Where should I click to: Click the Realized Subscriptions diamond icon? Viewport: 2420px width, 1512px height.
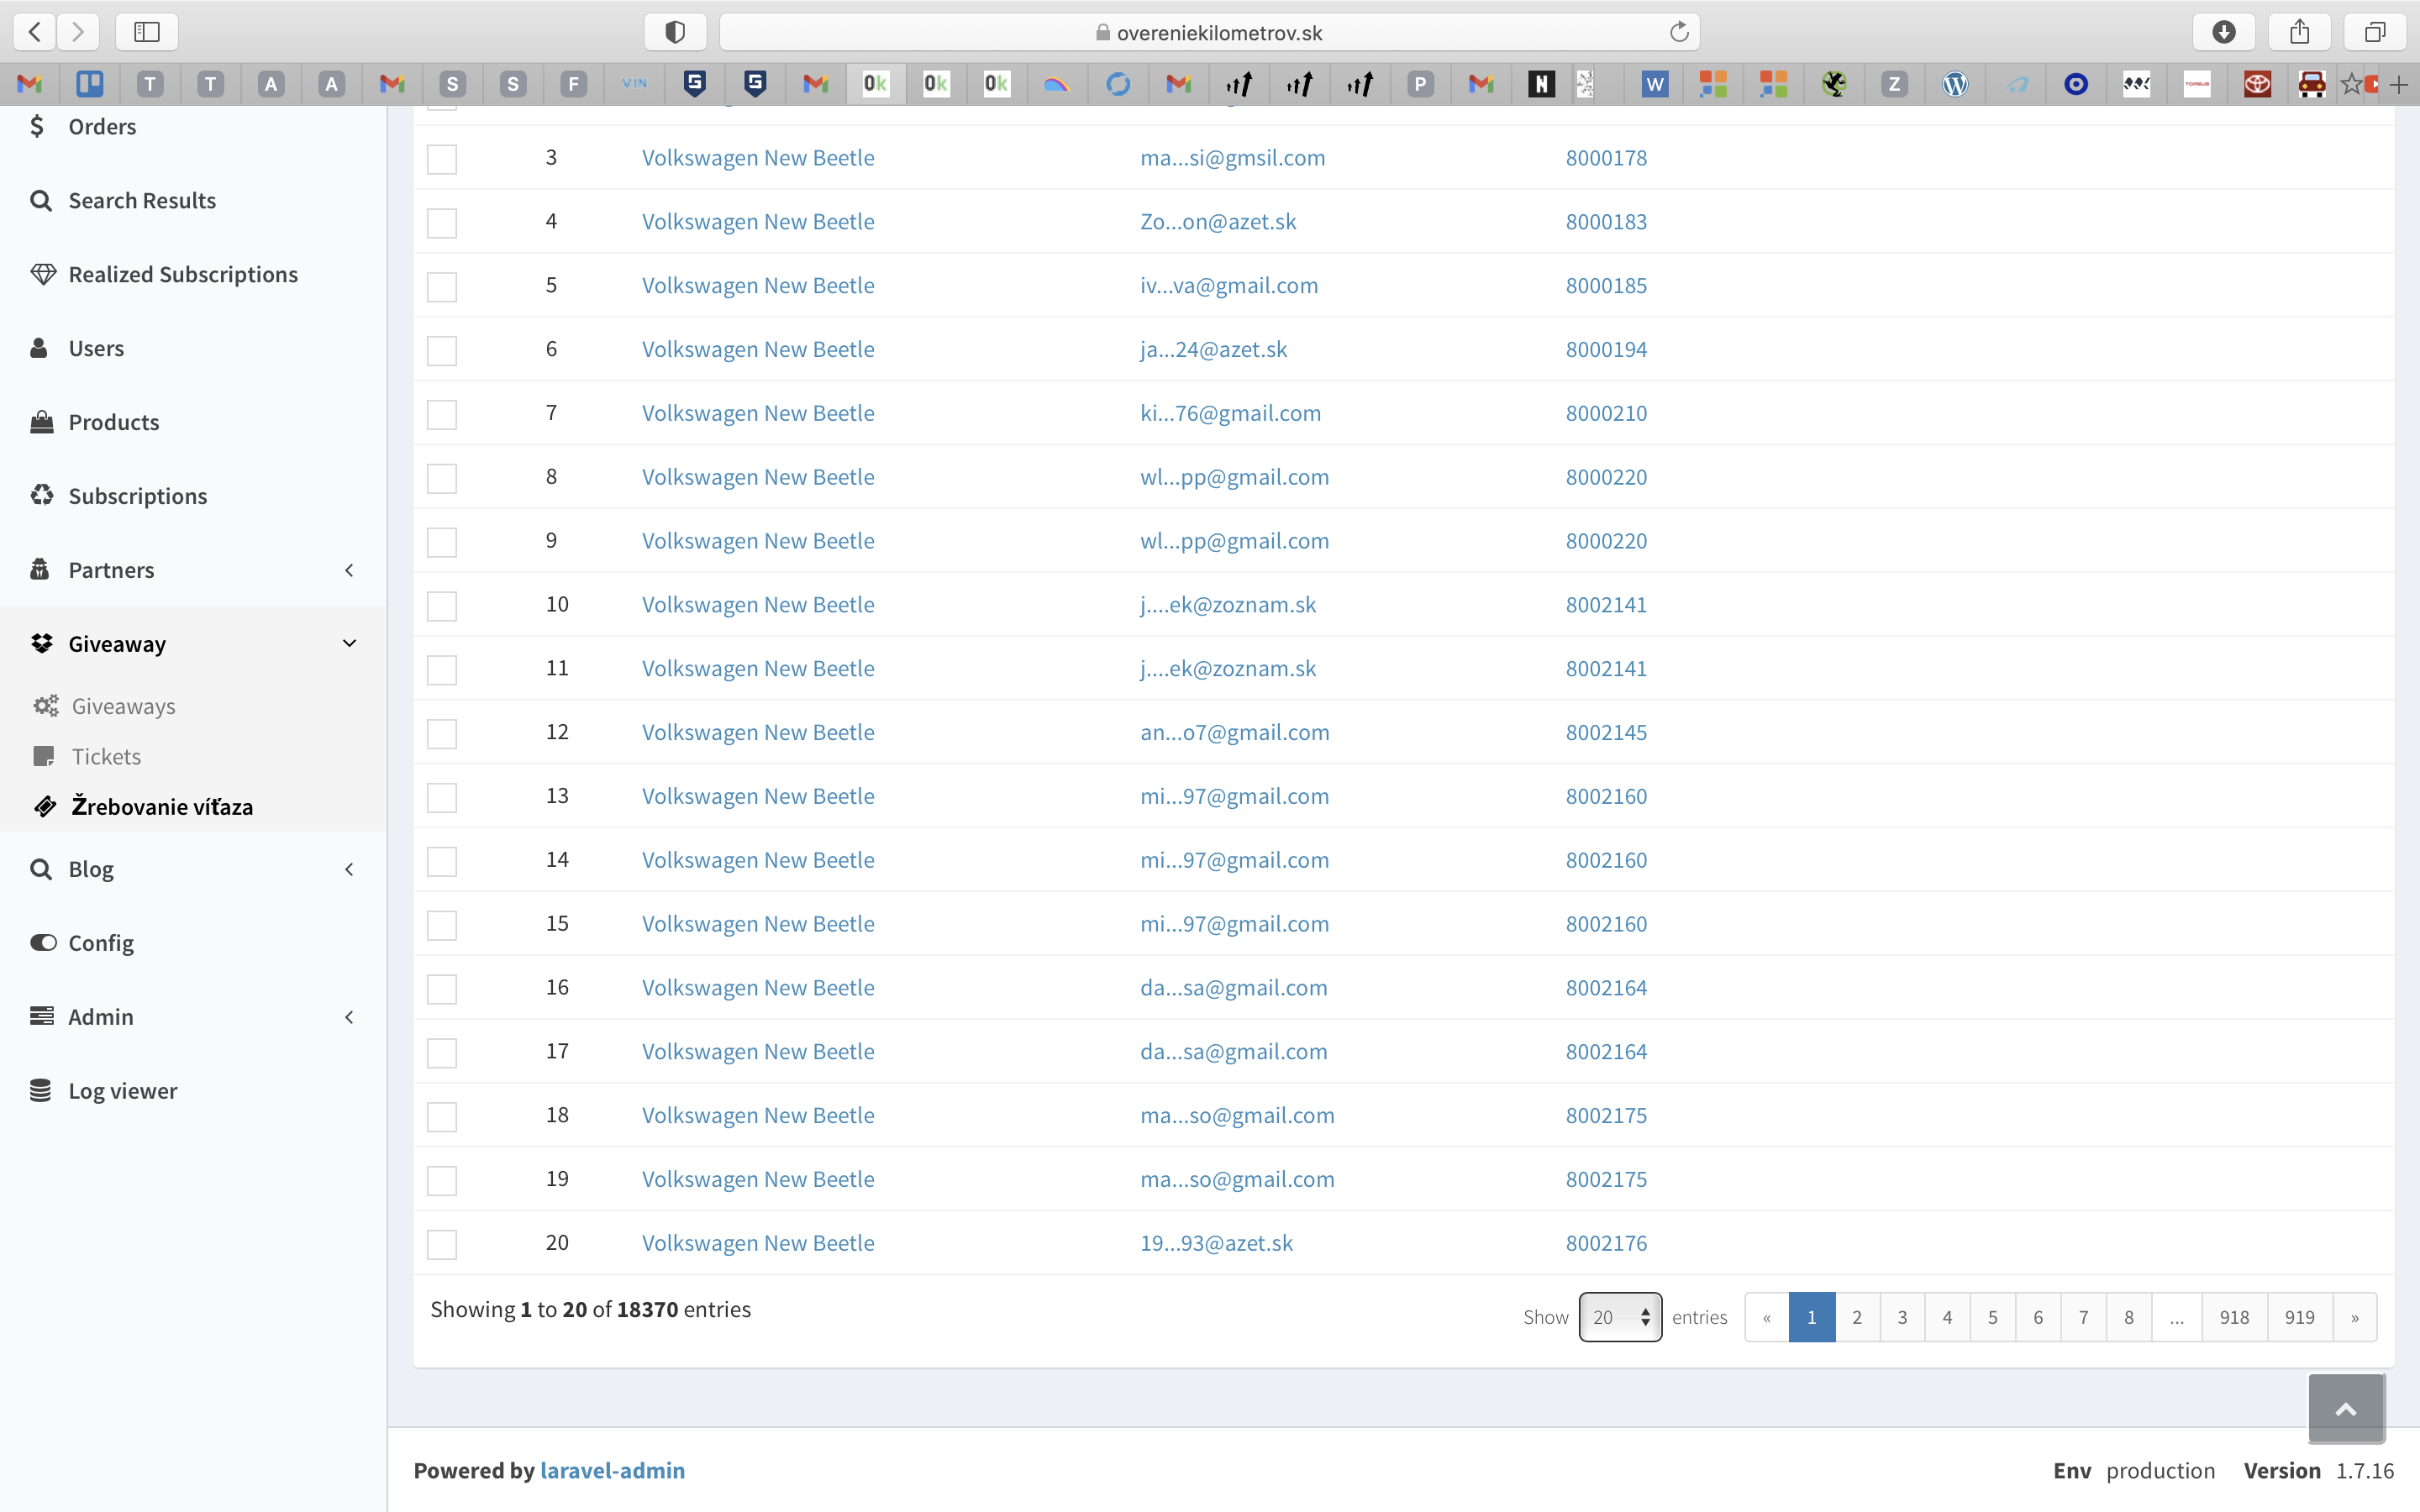click(42, 274)
